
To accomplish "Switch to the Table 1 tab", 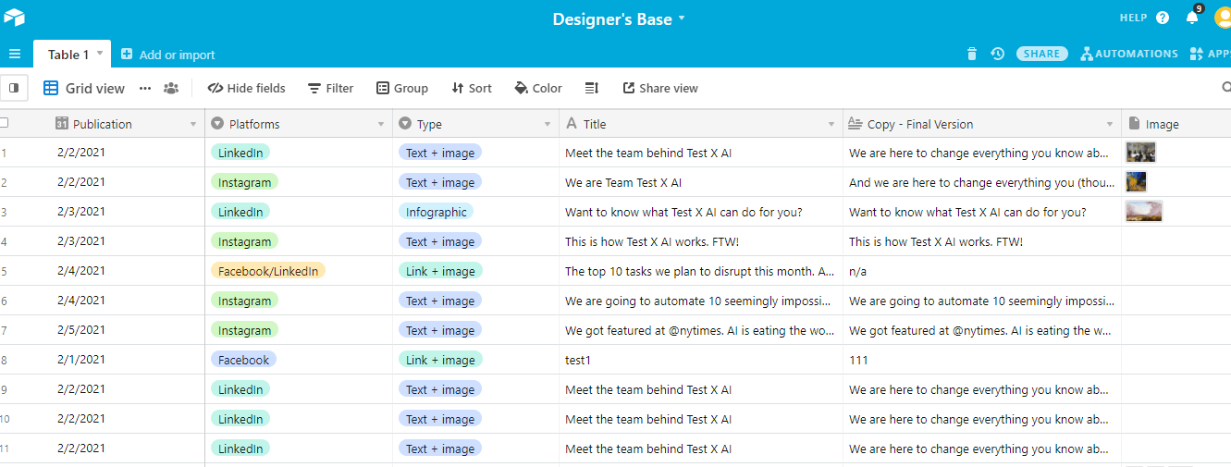I will tap(68, 55).
